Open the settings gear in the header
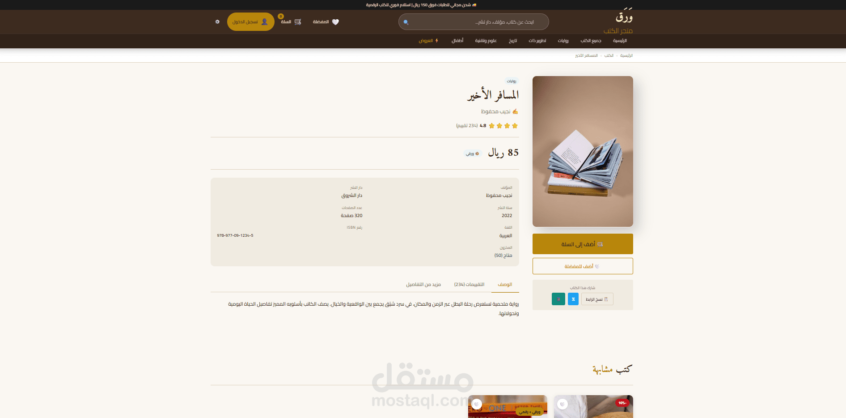Viewport: 846px width, 418px height. coord(217,21)
